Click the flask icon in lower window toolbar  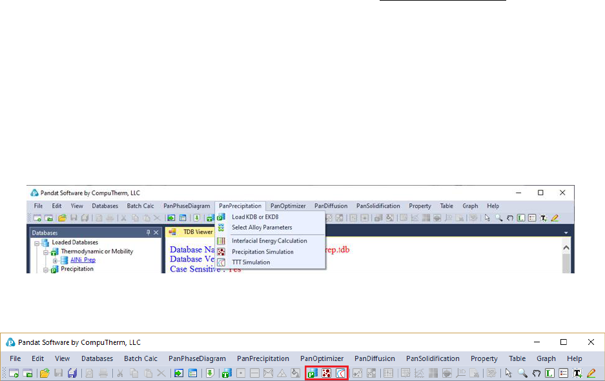296,373
